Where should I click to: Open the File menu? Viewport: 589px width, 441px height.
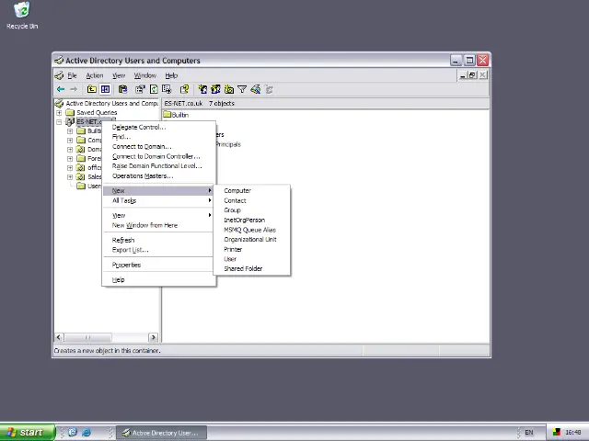[x=72, y=75]
